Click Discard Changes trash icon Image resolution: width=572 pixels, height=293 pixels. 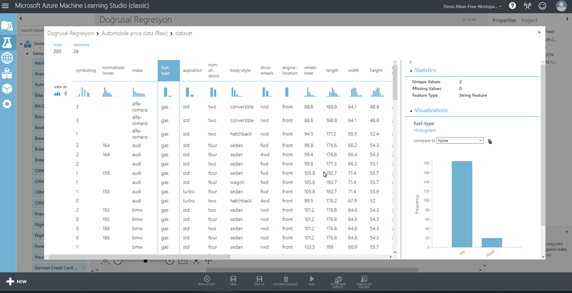pos(286,281)
